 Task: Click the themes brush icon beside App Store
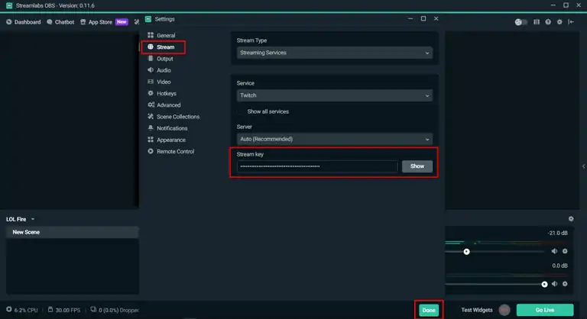point(137,22)
